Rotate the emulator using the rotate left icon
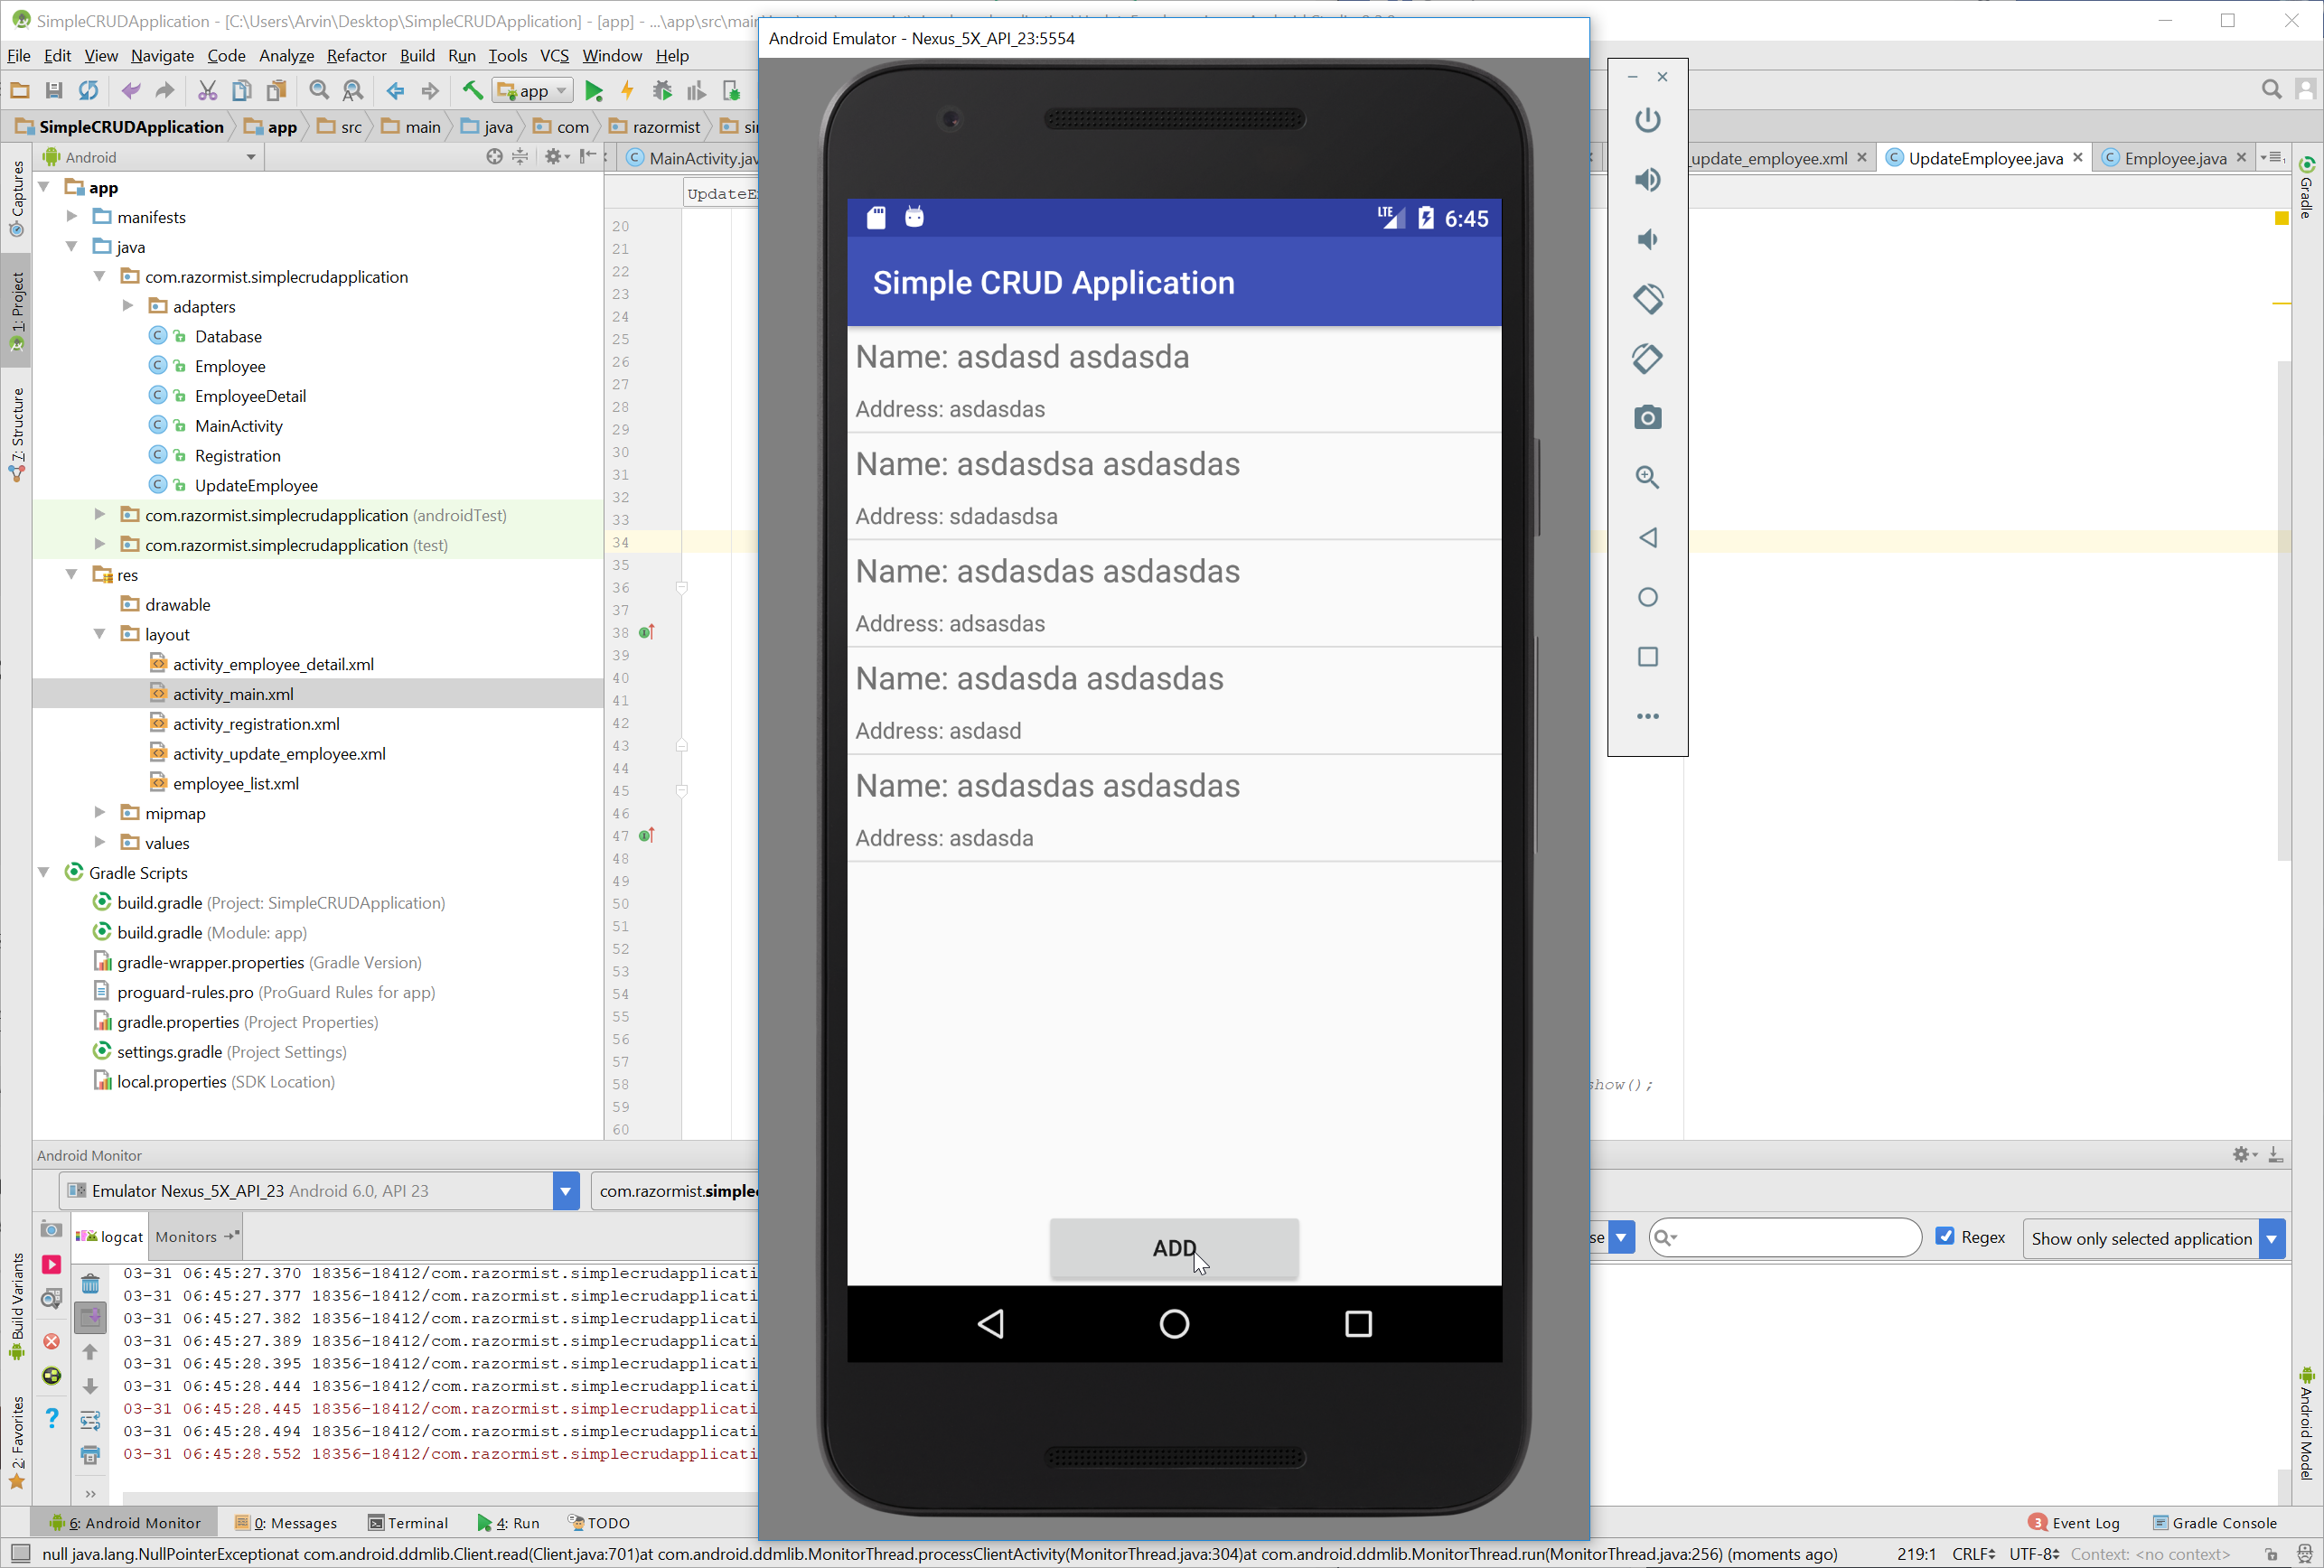The width and height of the screenshot is (2324, 1568). coord(1647,299)
